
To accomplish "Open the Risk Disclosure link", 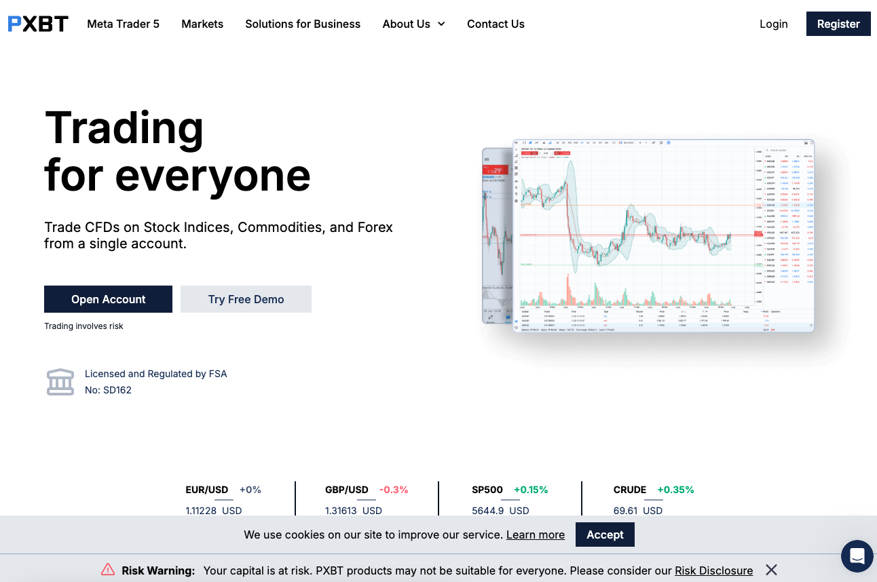I will [x=713, y=570].
